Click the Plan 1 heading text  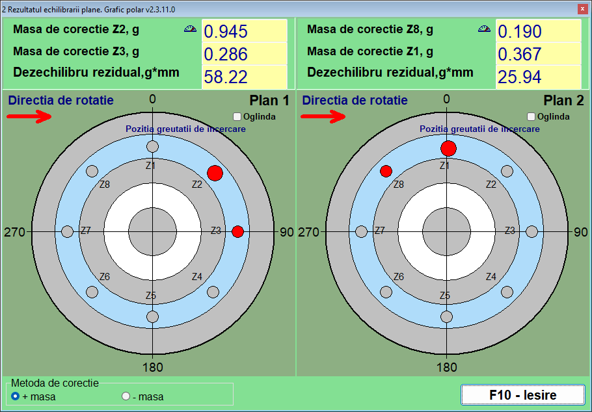(269, 100)
